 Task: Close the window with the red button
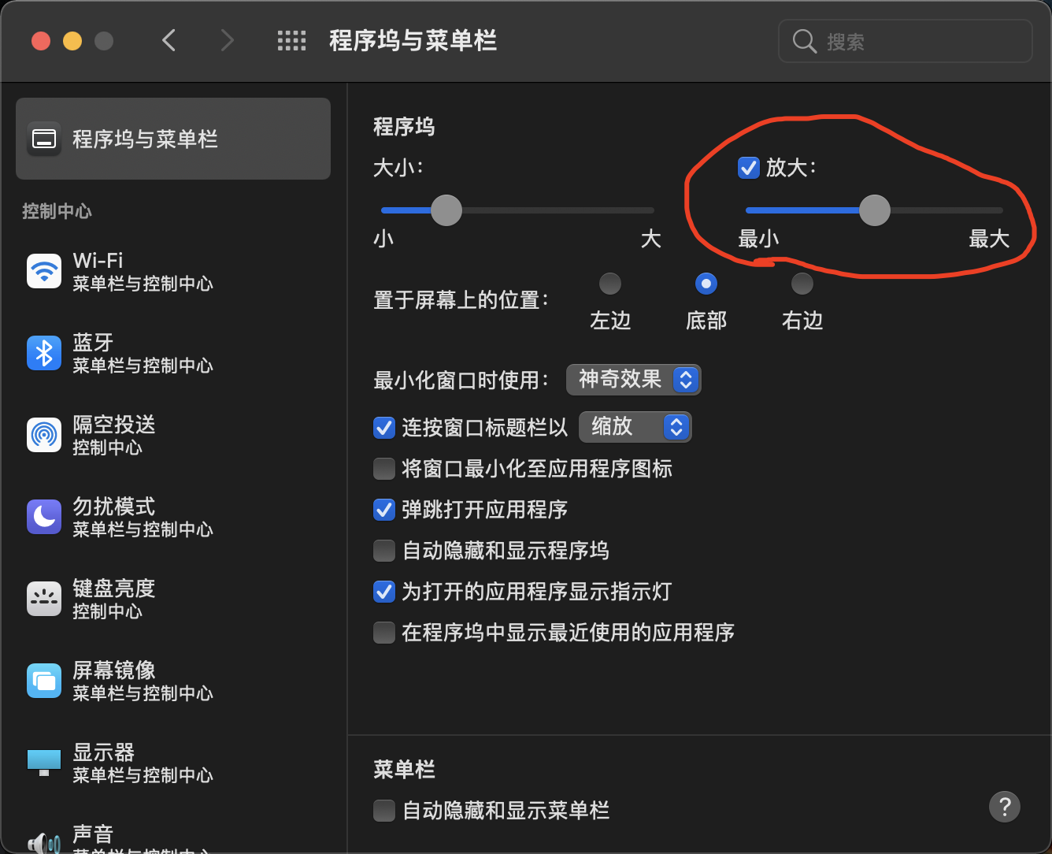click(41, 41)
